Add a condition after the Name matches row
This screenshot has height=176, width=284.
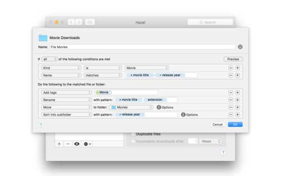(237, 75)
